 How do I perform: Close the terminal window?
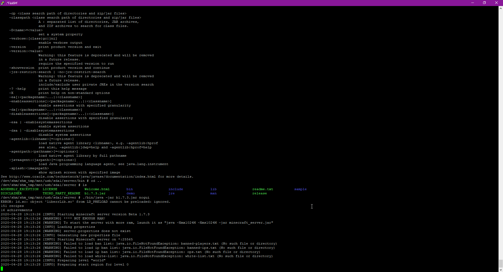[x=496, y=3]
